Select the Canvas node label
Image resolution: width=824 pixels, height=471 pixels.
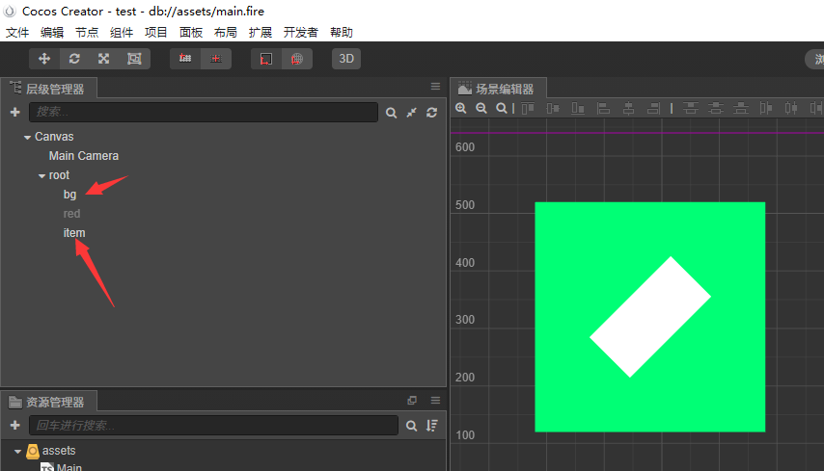[x=54, y=137]
